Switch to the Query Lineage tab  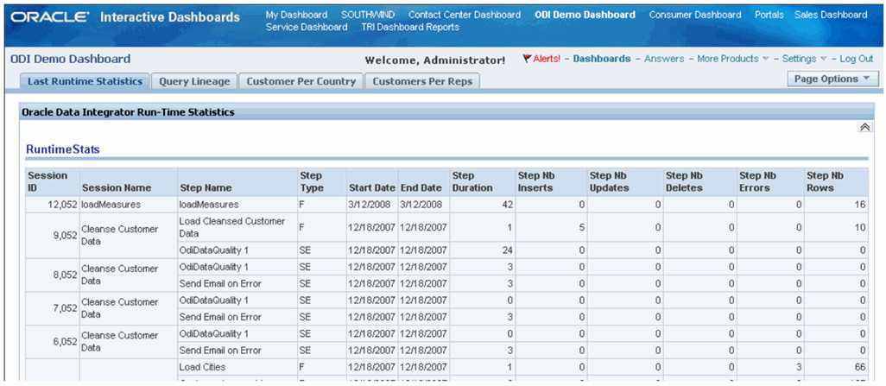click(194, 81)
